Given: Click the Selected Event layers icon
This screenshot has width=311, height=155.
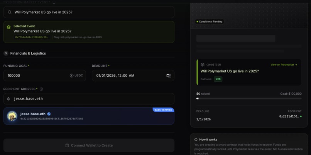Looking at the screenshot, I should 8,27.
